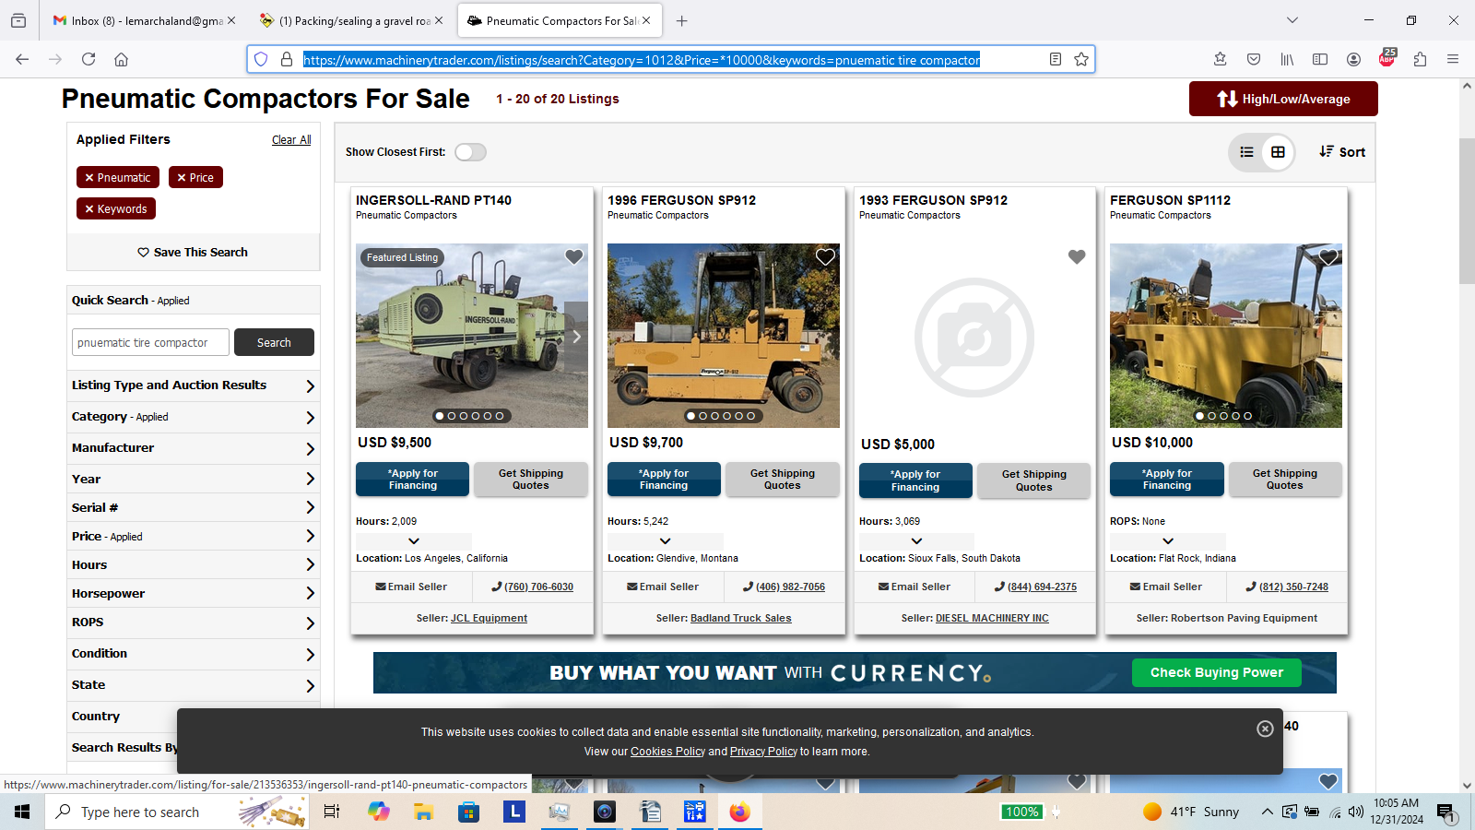Expand the Category filter
Viewport: 1475px width, 830px height.
pyautogui.click(x=194, y=417)
